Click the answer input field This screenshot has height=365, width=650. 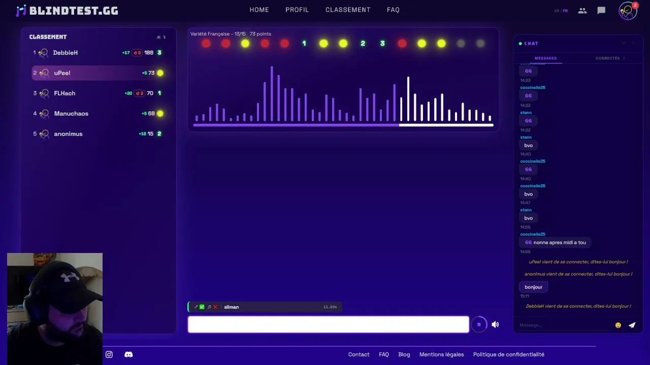click(329, 324)
